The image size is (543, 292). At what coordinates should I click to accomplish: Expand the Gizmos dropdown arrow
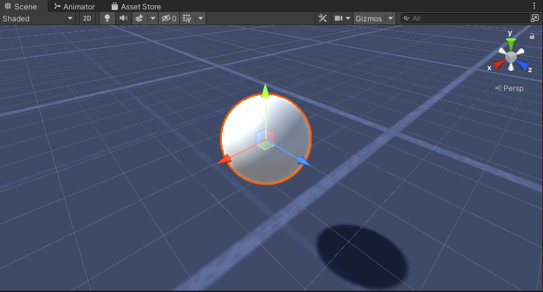click(391, 18)
